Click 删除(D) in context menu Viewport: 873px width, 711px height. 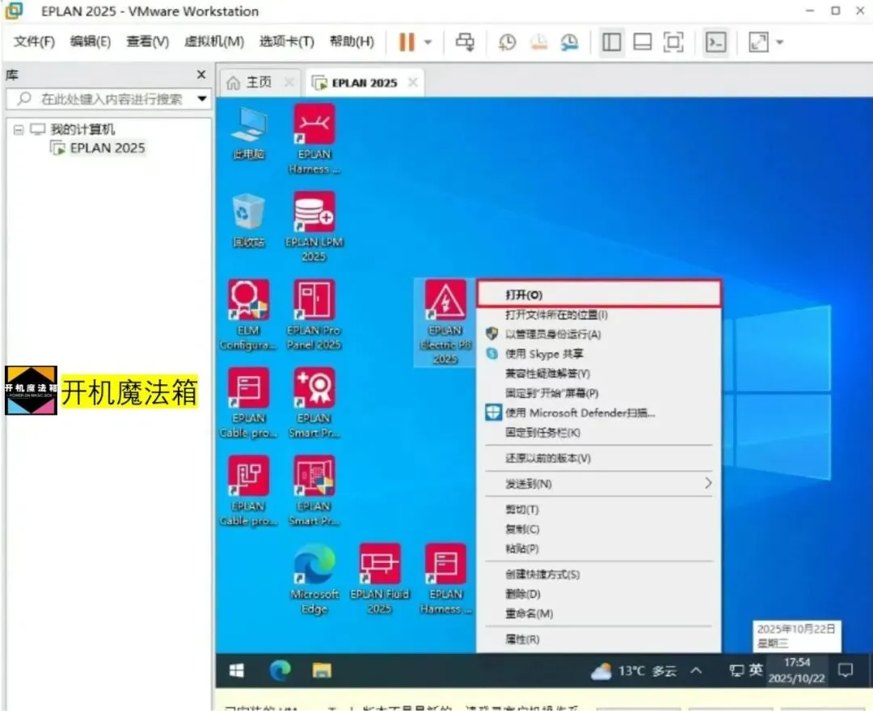pos(599,594)
